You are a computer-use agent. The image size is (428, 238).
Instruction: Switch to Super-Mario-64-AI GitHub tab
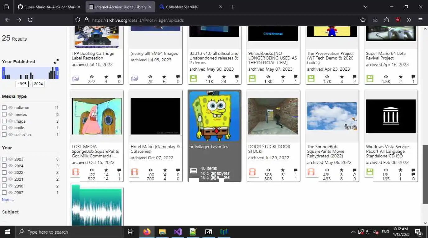47,7
